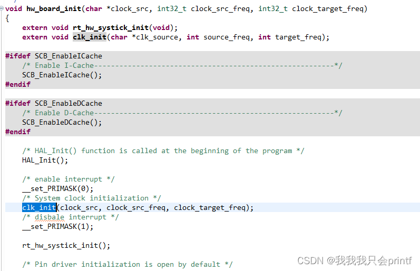Click the #endif after SCB_EnableICache
This screenshot has height=271, width=420.
(18, 85)
